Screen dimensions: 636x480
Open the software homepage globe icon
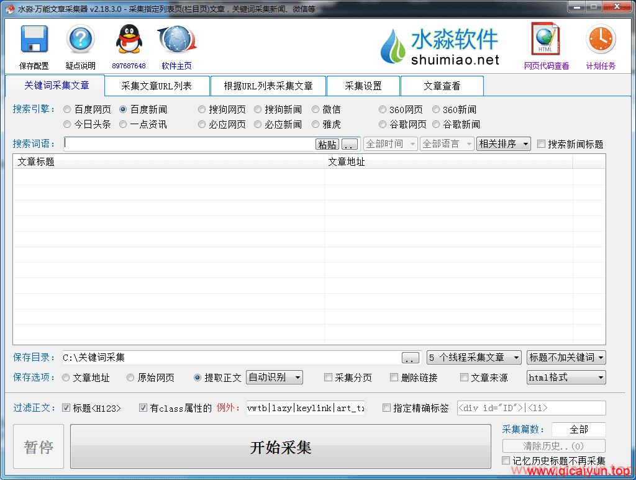click(177, 40)
